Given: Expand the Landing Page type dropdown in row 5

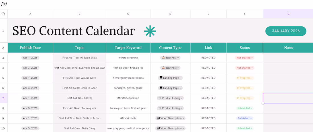Looking at the screenshot, I should pyautogui.click(x=170, y=78).
